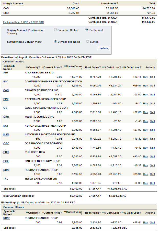Sort Canadian holdings by Current Price arrow
The width and height of the screenshot is (159, 232).
pos(61,68)
